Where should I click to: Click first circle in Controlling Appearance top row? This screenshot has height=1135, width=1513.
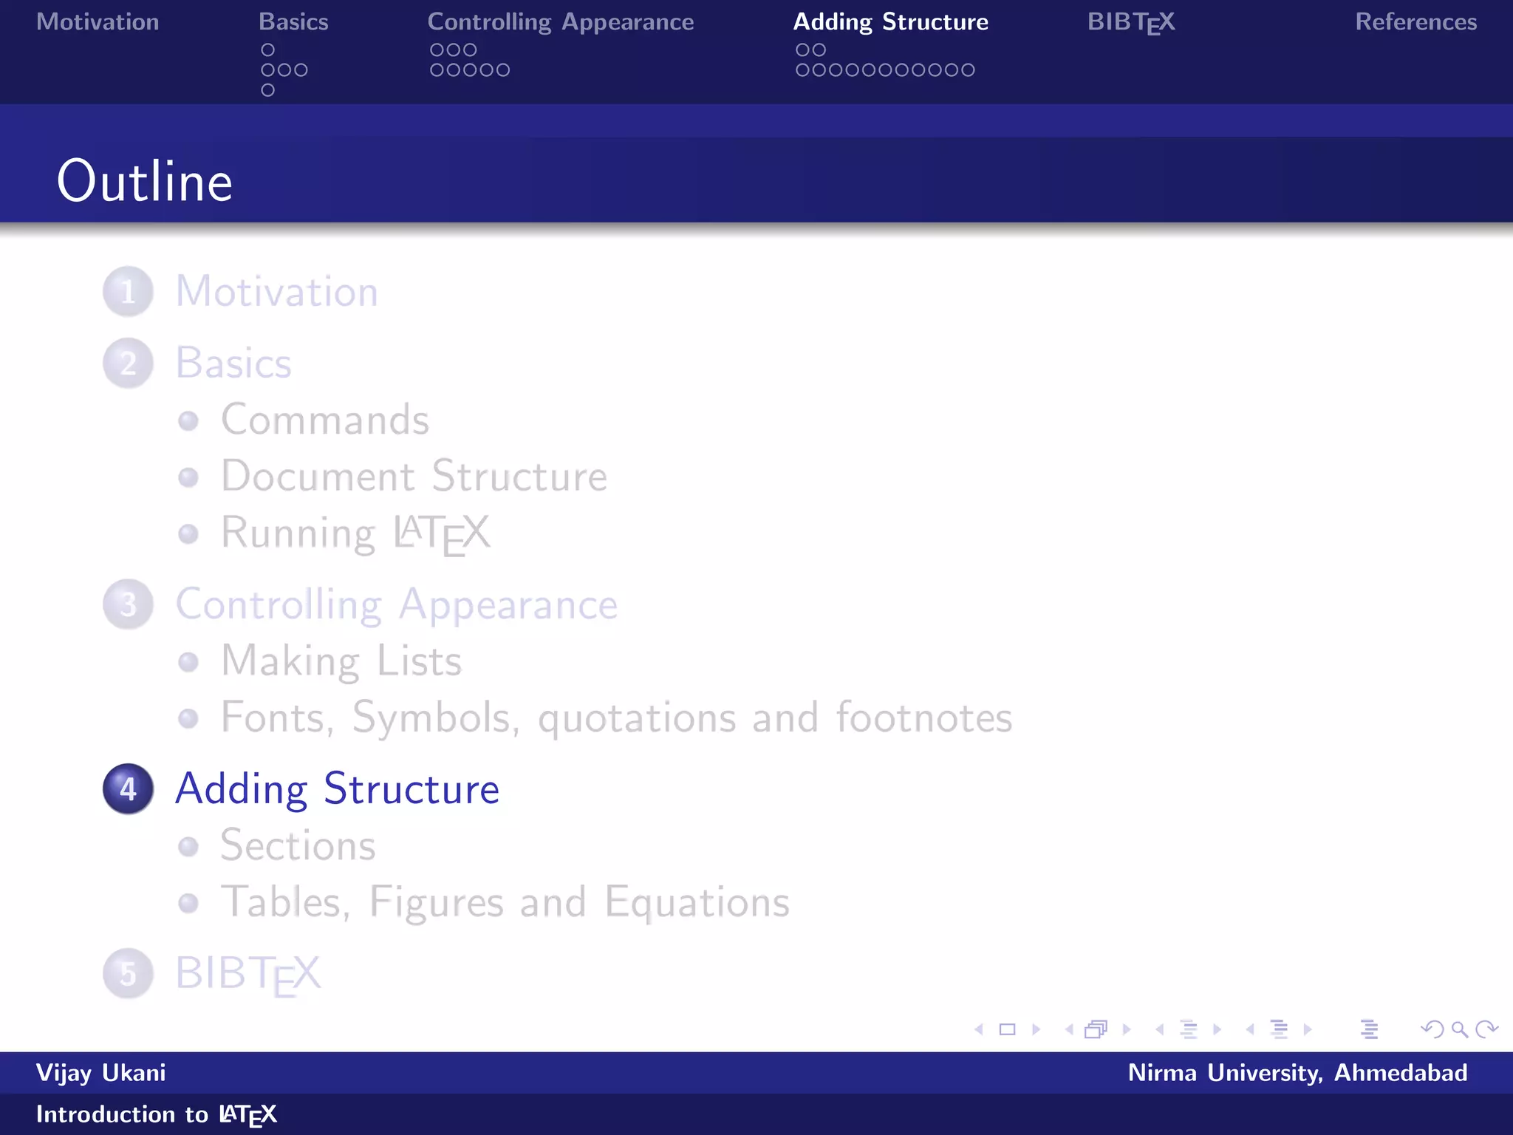tap(437, 50)
